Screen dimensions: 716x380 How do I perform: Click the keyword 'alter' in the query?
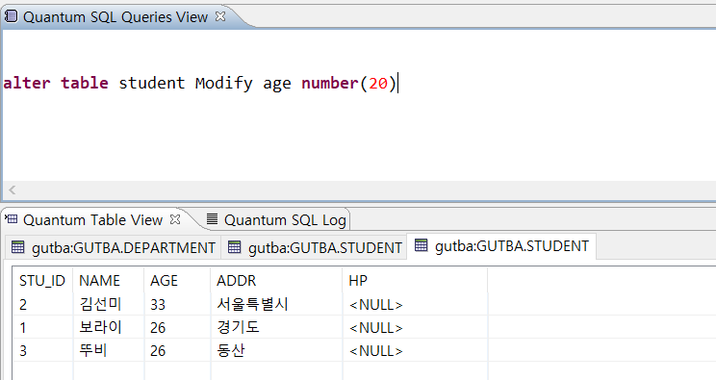click(27, 83)
